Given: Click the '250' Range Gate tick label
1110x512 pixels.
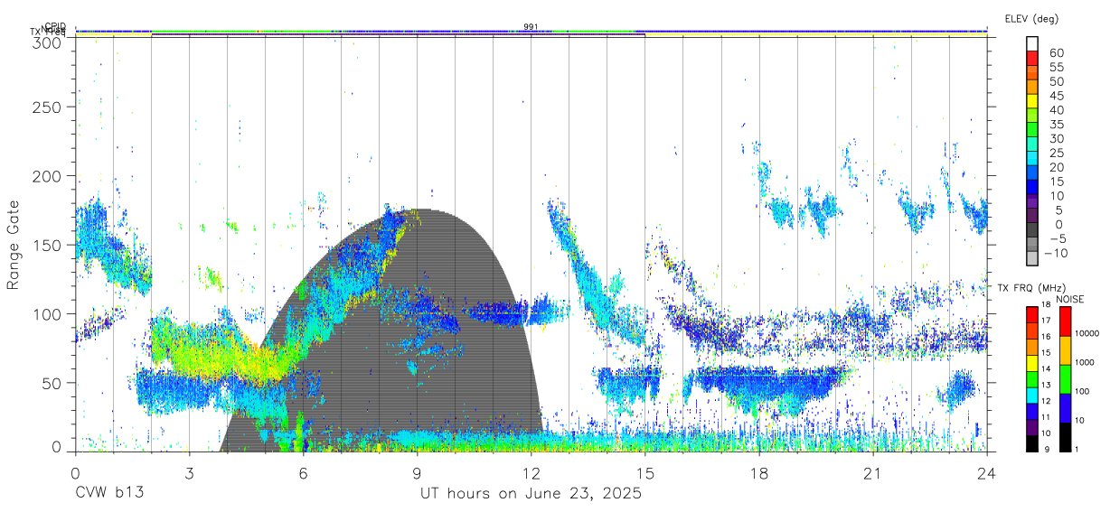Looking at the screenshot, I should (48, 107).
